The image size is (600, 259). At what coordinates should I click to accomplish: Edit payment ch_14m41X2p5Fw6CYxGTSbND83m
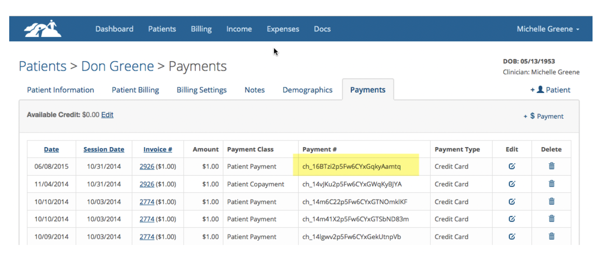[x=512, y=219]
